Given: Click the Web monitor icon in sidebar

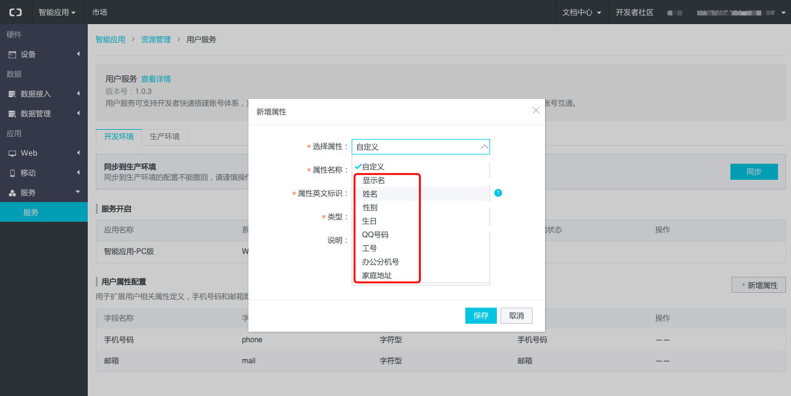Looking at the screenshot, I should pos(12,153).
